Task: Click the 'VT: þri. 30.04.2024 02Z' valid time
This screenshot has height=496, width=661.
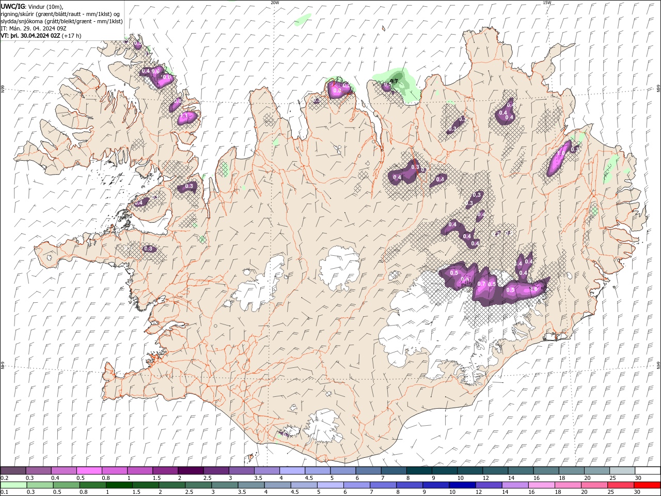Action: (30, 36)
